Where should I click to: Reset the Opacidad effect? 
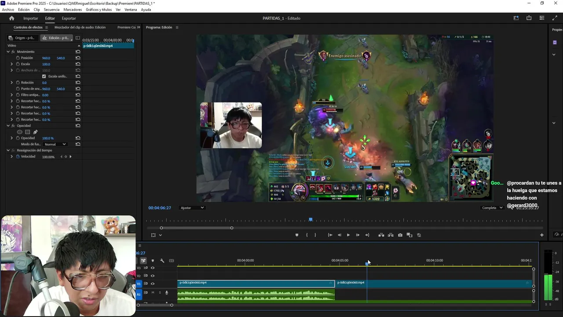point(78,125)
